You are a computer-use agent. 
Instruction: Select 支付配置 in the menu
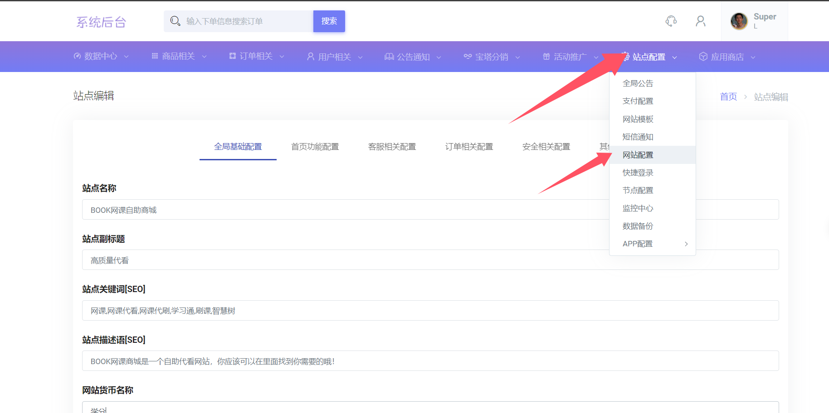click(638, 101)
